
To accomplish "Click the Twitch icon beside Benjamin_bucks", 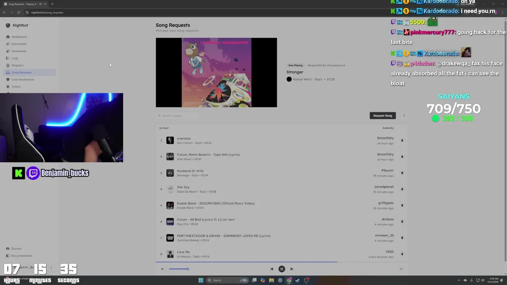I will (33, 173).
